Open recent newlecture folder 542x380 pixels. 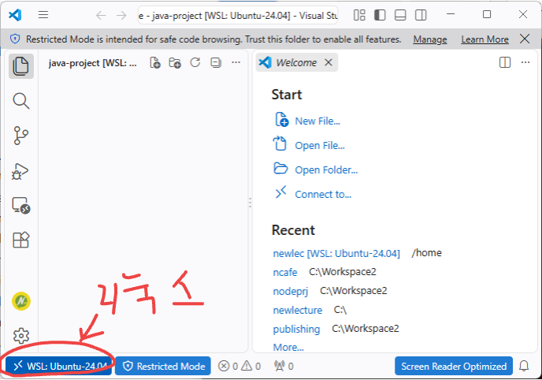click(297, 310)
